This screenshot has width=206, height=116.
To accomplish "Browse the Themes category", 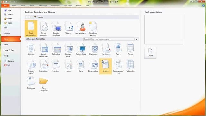I will pos(68,28).
